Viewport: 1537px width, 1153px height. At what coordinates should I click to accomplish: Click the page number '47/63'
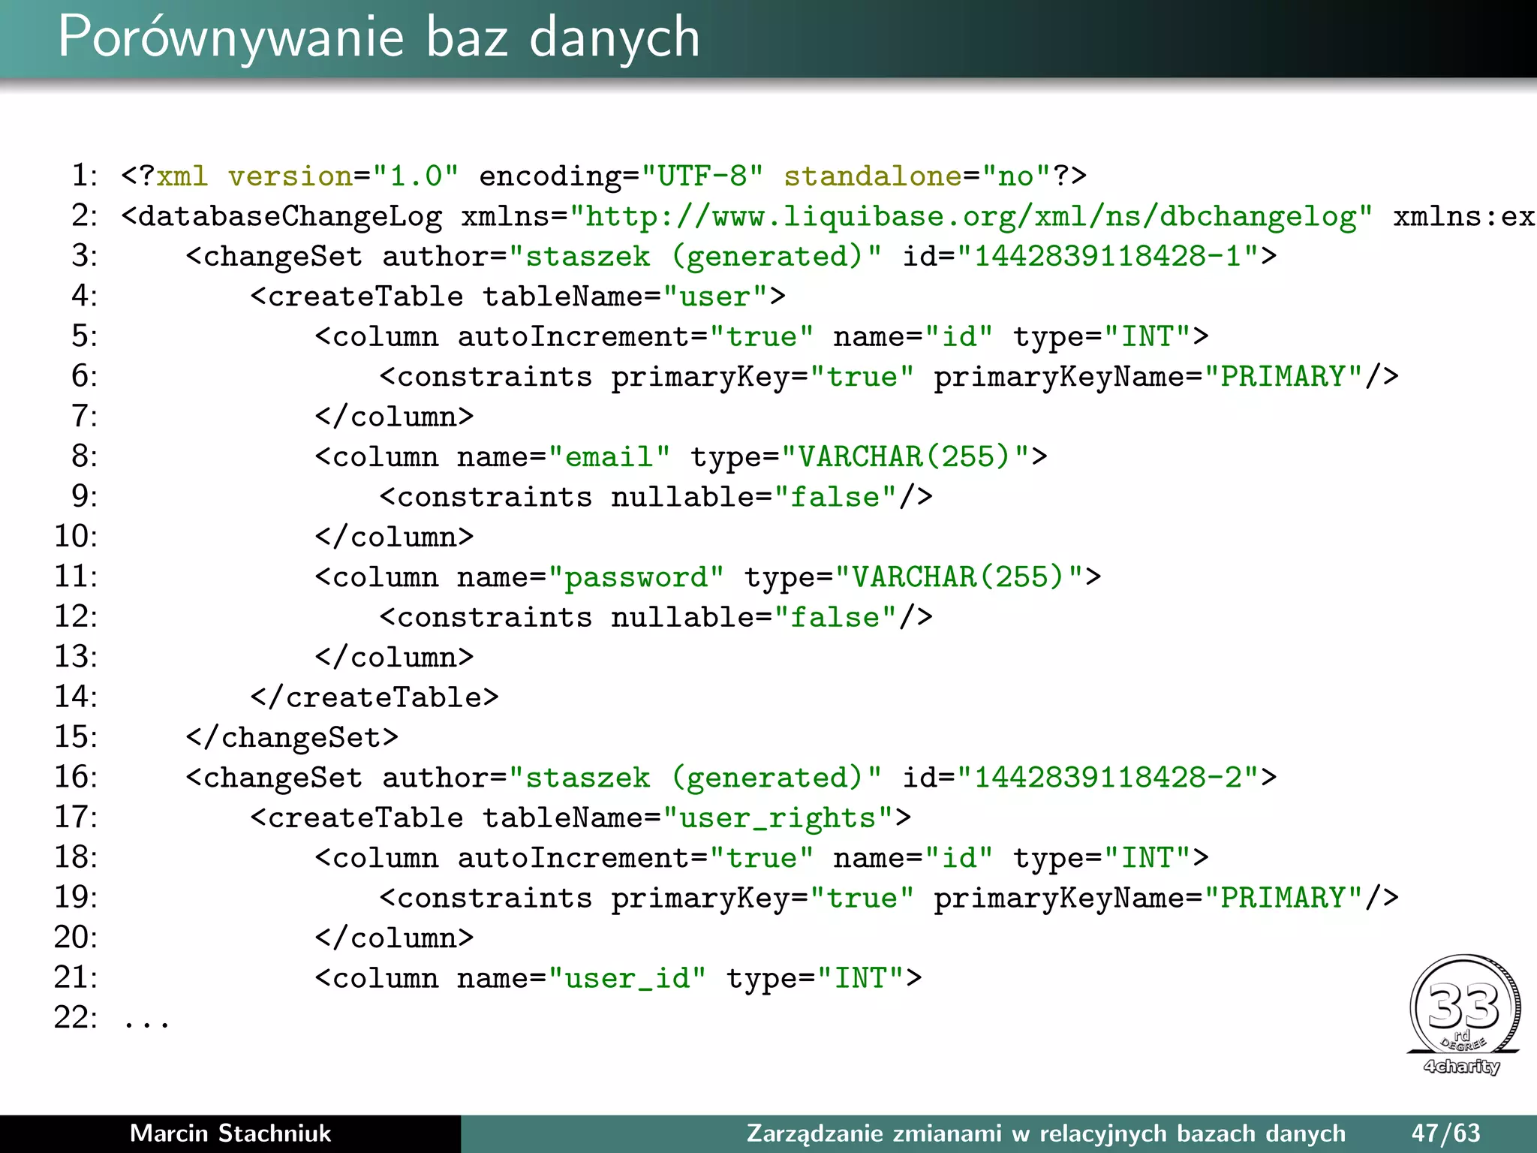1445,1133
